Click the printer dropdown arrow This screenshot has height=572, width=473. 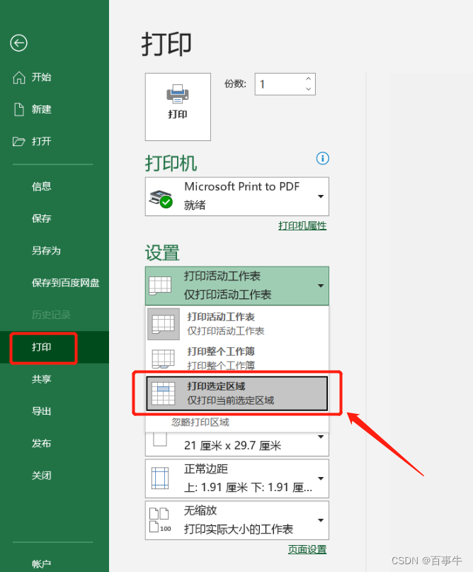tap(321, 196)
